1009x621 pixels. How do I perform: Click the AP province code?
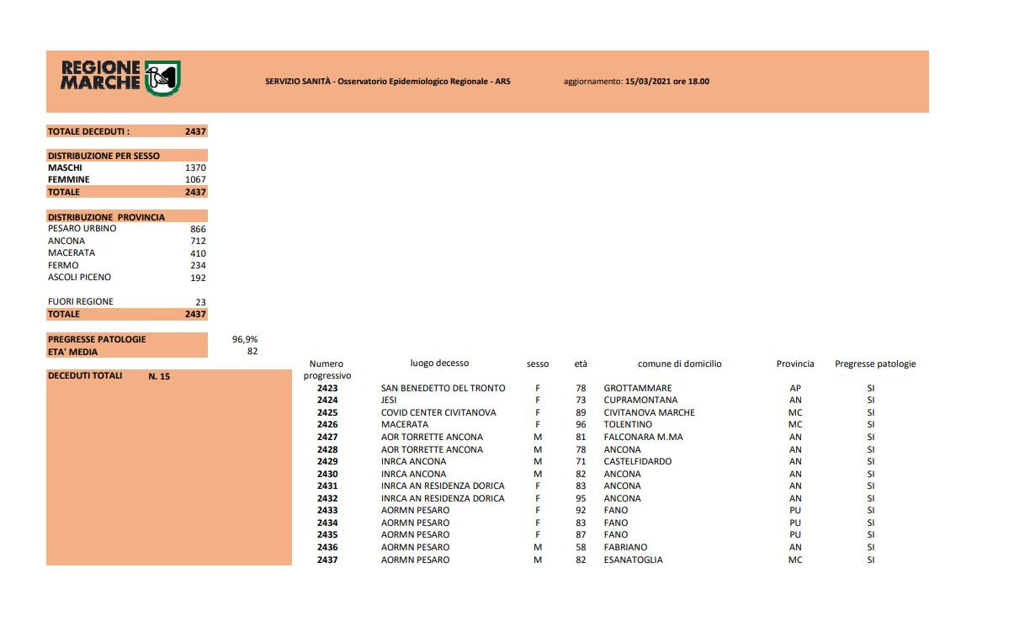click(x=795, y=388)
